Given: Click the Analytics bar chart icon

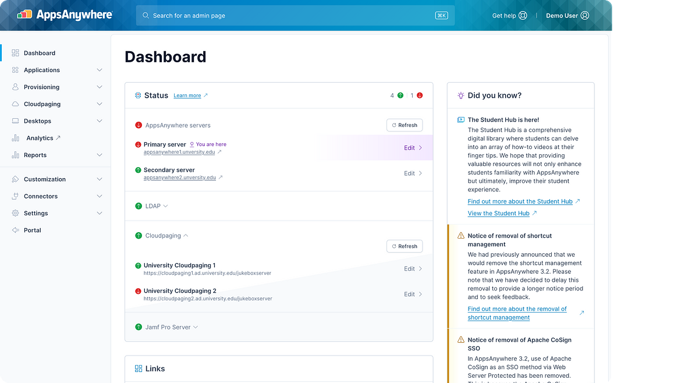Looking at the screenshot, I should point(15,137).
